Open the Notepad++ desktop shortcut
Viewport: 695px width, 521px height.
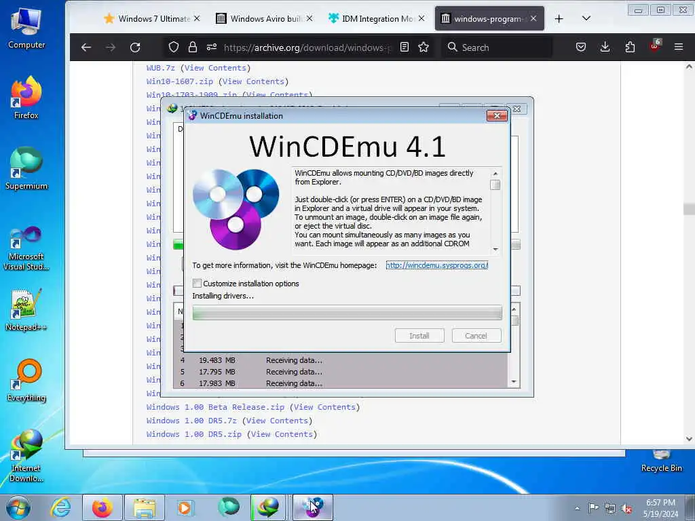pyautogui.click(x=26, y=309)
